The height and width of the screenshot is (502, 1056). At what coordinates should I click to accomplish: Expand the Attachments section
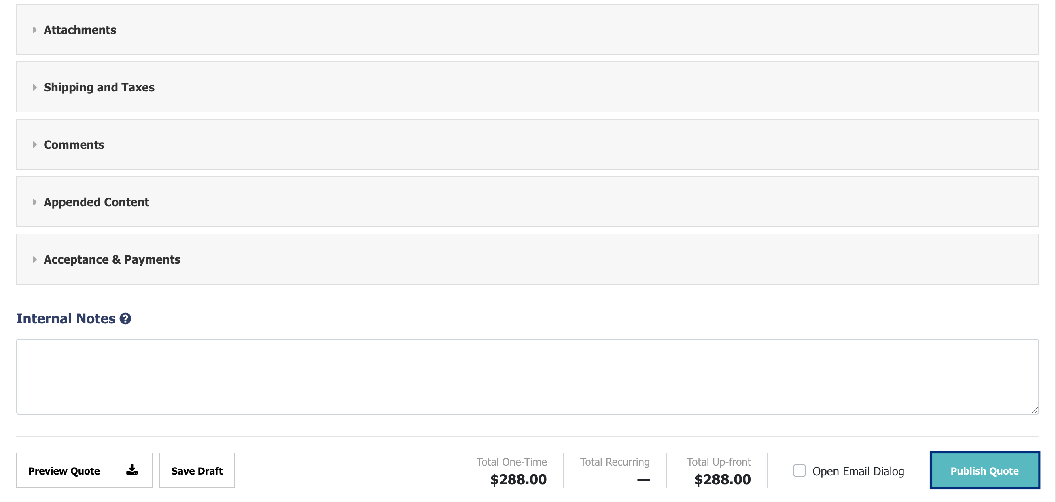point(527,30)
